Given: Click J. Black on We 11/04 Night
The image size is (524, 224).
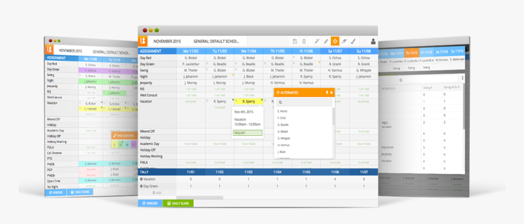Looking at the screenshot, I should click(249, 76).
